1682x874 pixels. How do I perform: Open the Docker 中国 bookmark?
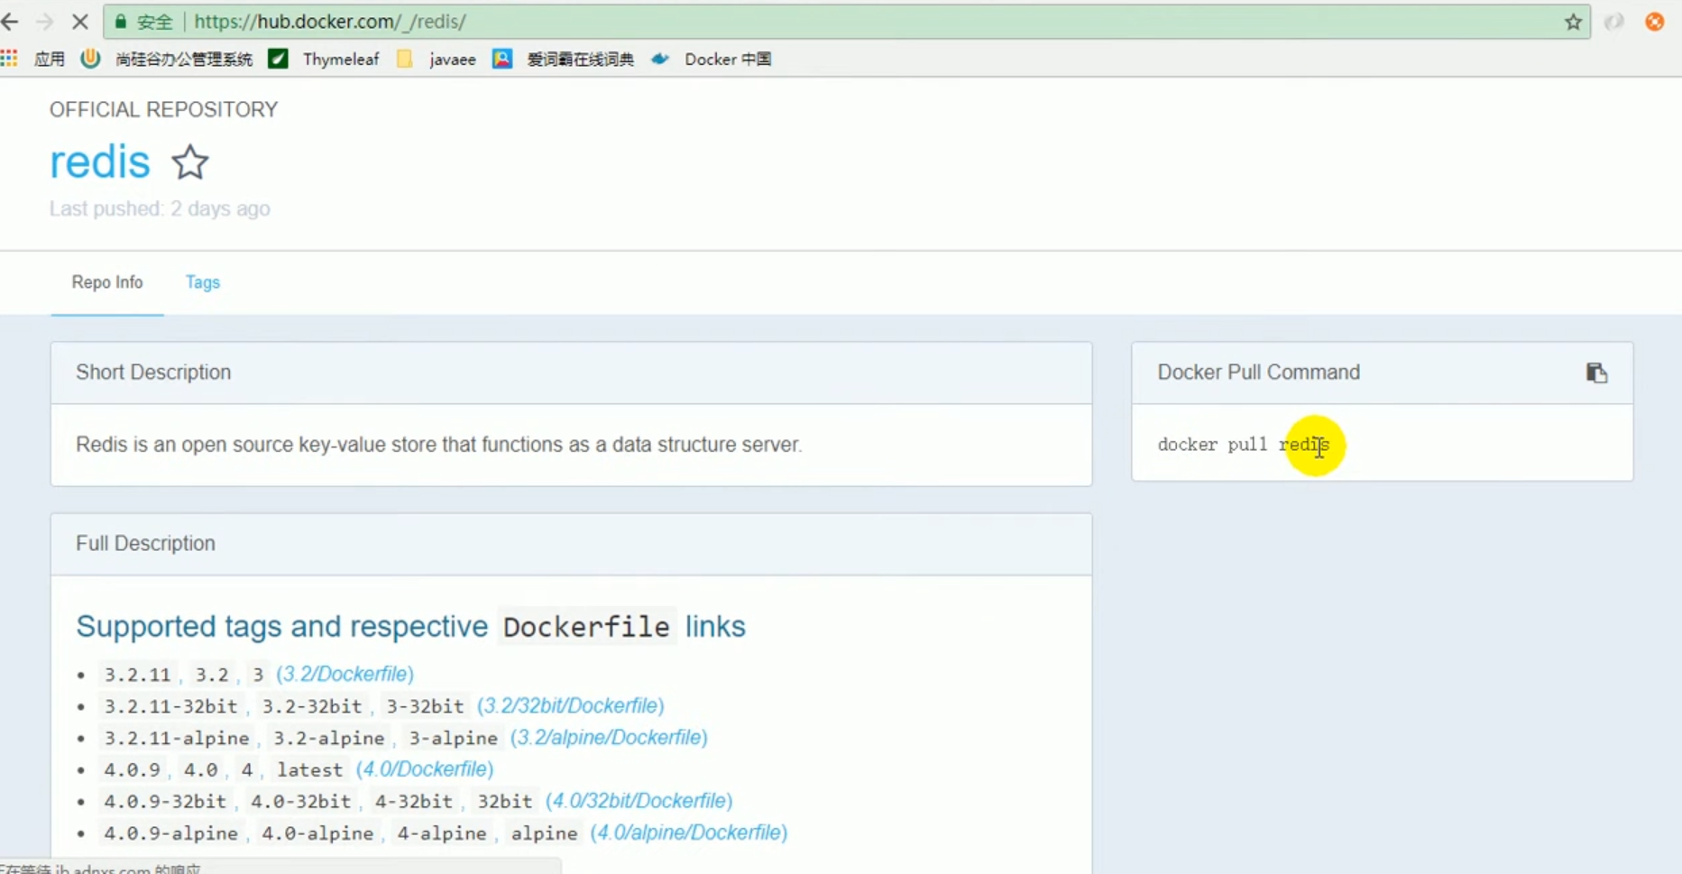727,59
